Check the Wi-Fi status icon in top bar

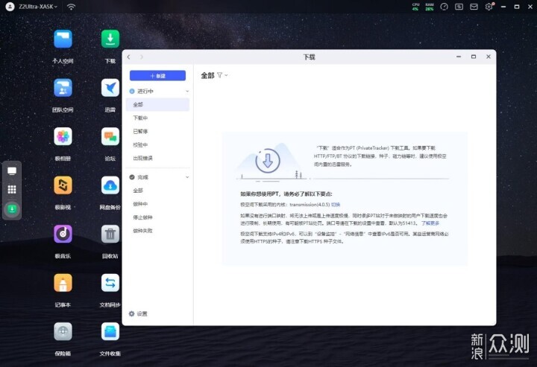(72, 7)
